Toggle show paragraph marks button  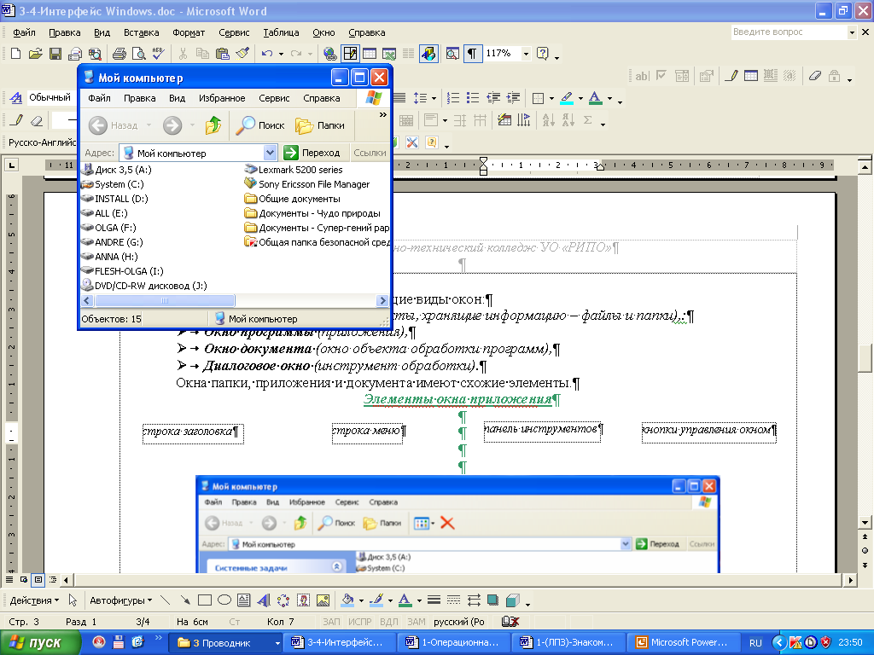click(472, 54)
